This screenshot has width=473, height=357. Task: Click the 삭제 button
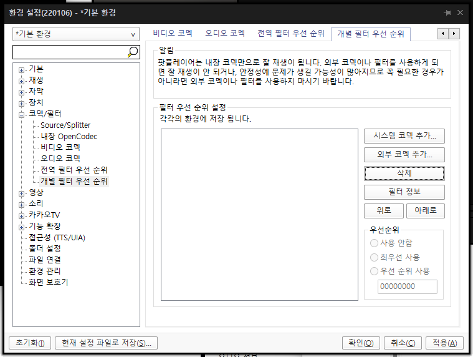404,174
